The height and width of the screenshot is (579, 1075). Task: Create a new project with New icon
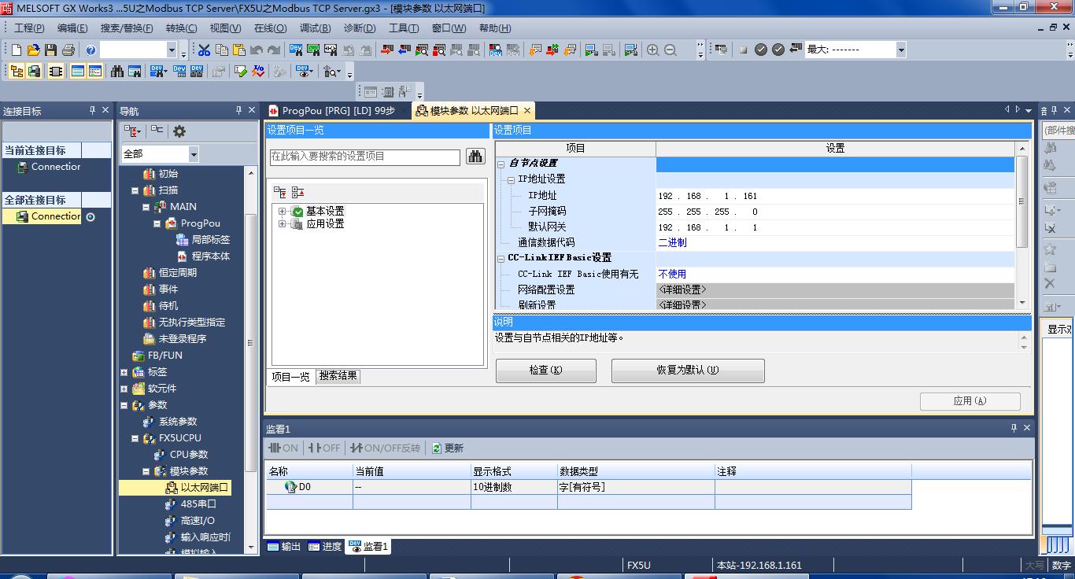pyautogui.click(x=17, y=50)
